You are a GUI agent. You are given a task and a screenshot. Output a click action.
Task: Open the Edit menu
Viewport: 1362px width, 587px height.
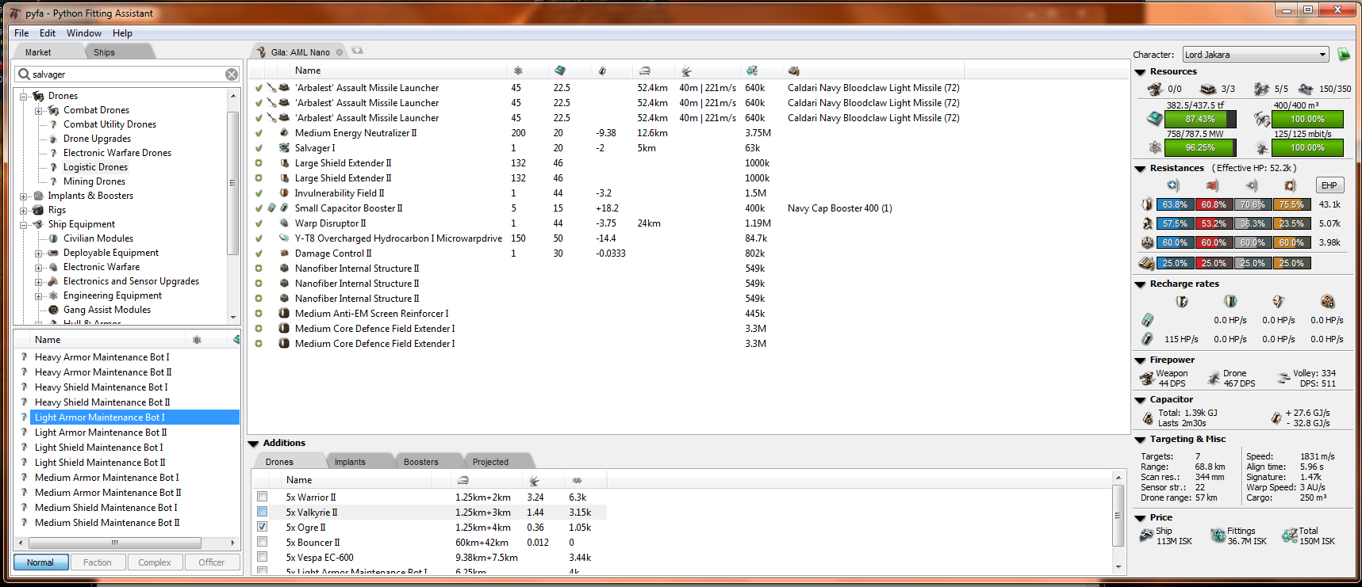click(48, 33)
